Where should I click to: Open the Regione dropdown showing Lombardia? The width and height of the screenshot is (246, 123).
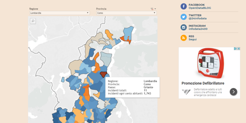point(60,13)
